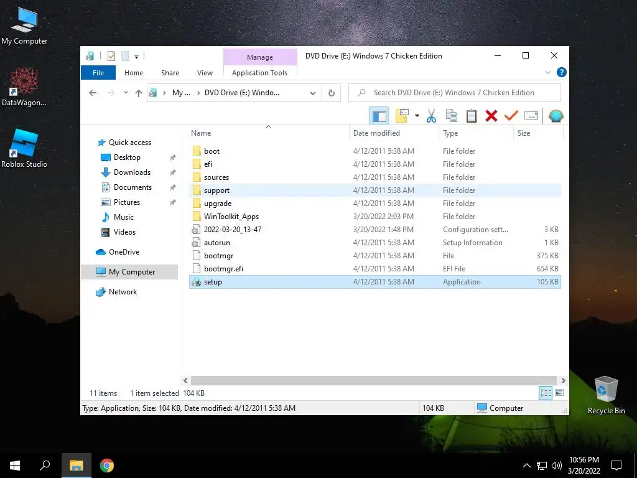Viewport: 637px width, 478px height.
Task: Click the clipboard Paste icon
Action: click(x=472, y=116)
